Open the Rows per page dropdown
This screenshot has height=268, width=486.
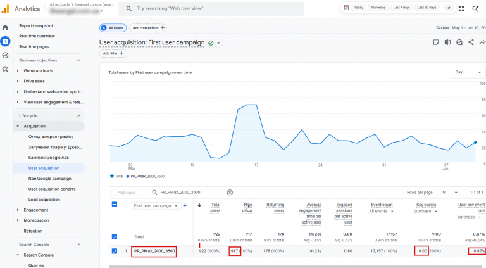(x=449, y=193)
